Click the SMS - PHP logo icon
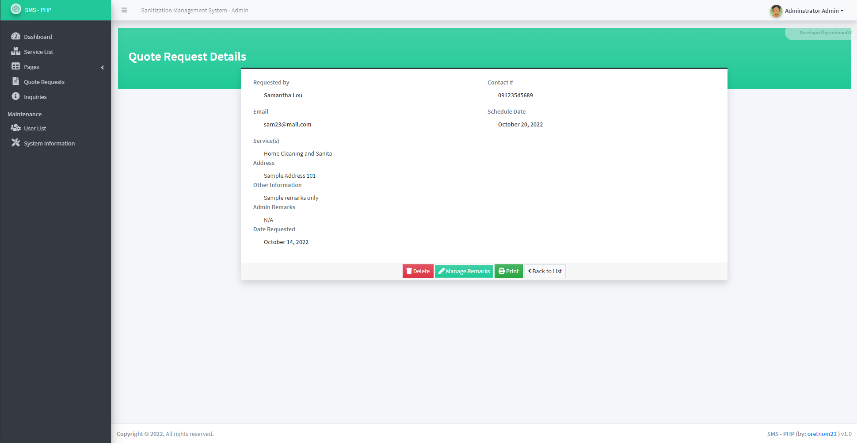The width and height of the screenshot is (857, 443). [16, 9]
